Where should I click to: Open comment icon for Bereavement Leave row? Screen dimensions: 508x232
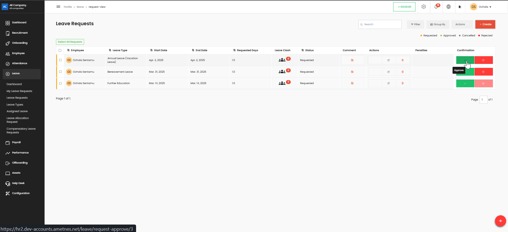(x=352, y=72)
